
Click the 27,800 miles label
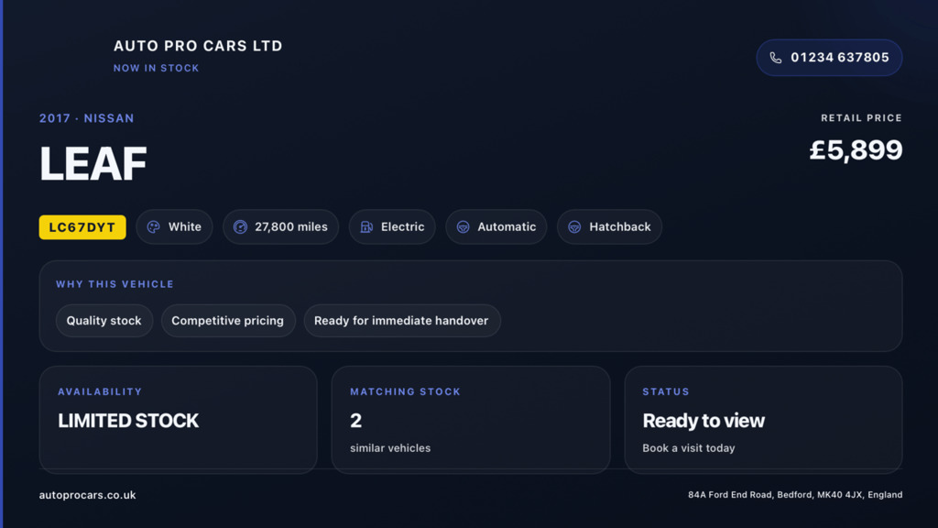(x=291, y=227)
